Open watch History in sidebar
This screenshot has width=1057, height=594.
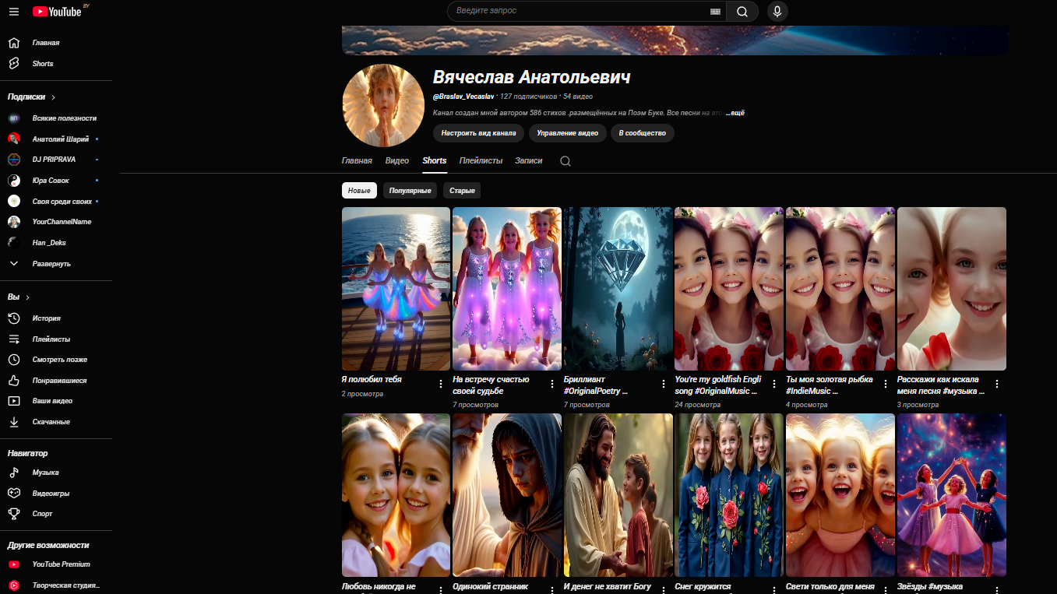click(x=46, y=318)
